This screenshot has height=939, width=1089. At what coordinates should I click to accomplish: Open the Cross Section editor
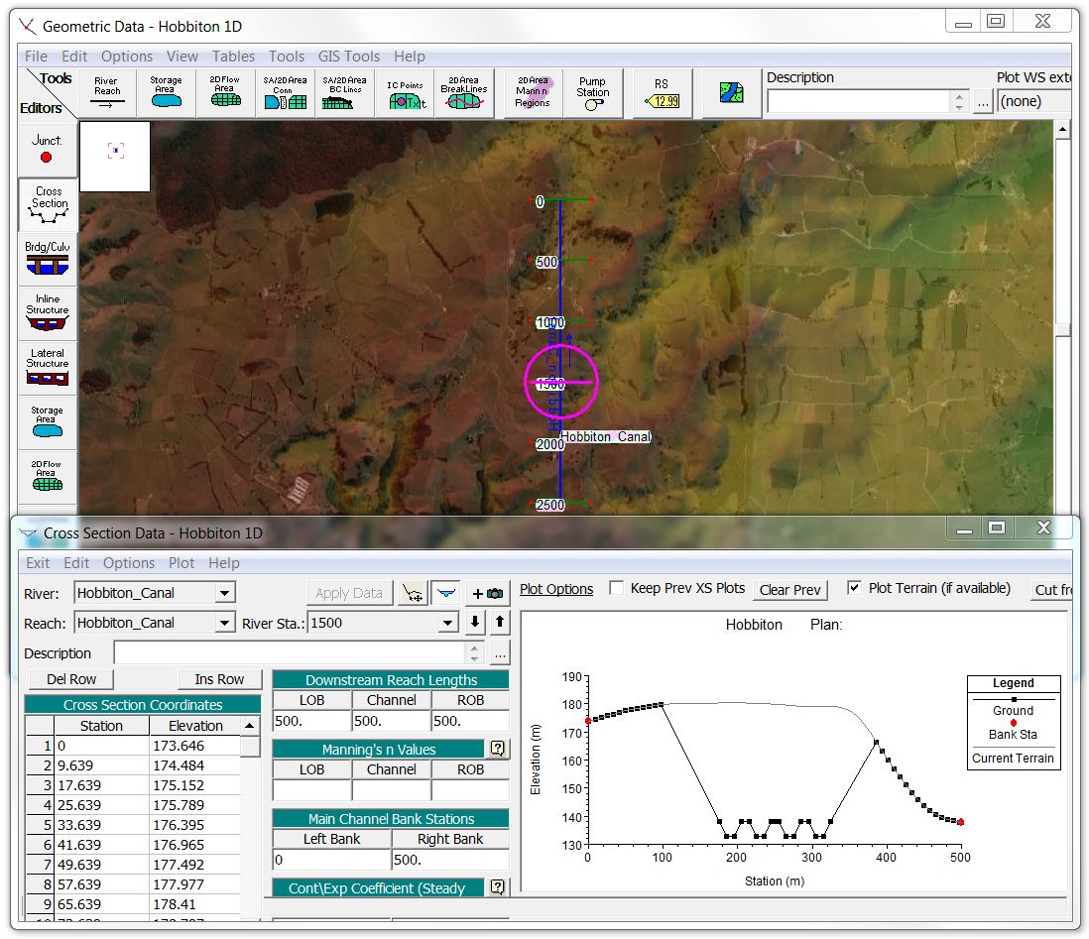[x=49, y=205]
